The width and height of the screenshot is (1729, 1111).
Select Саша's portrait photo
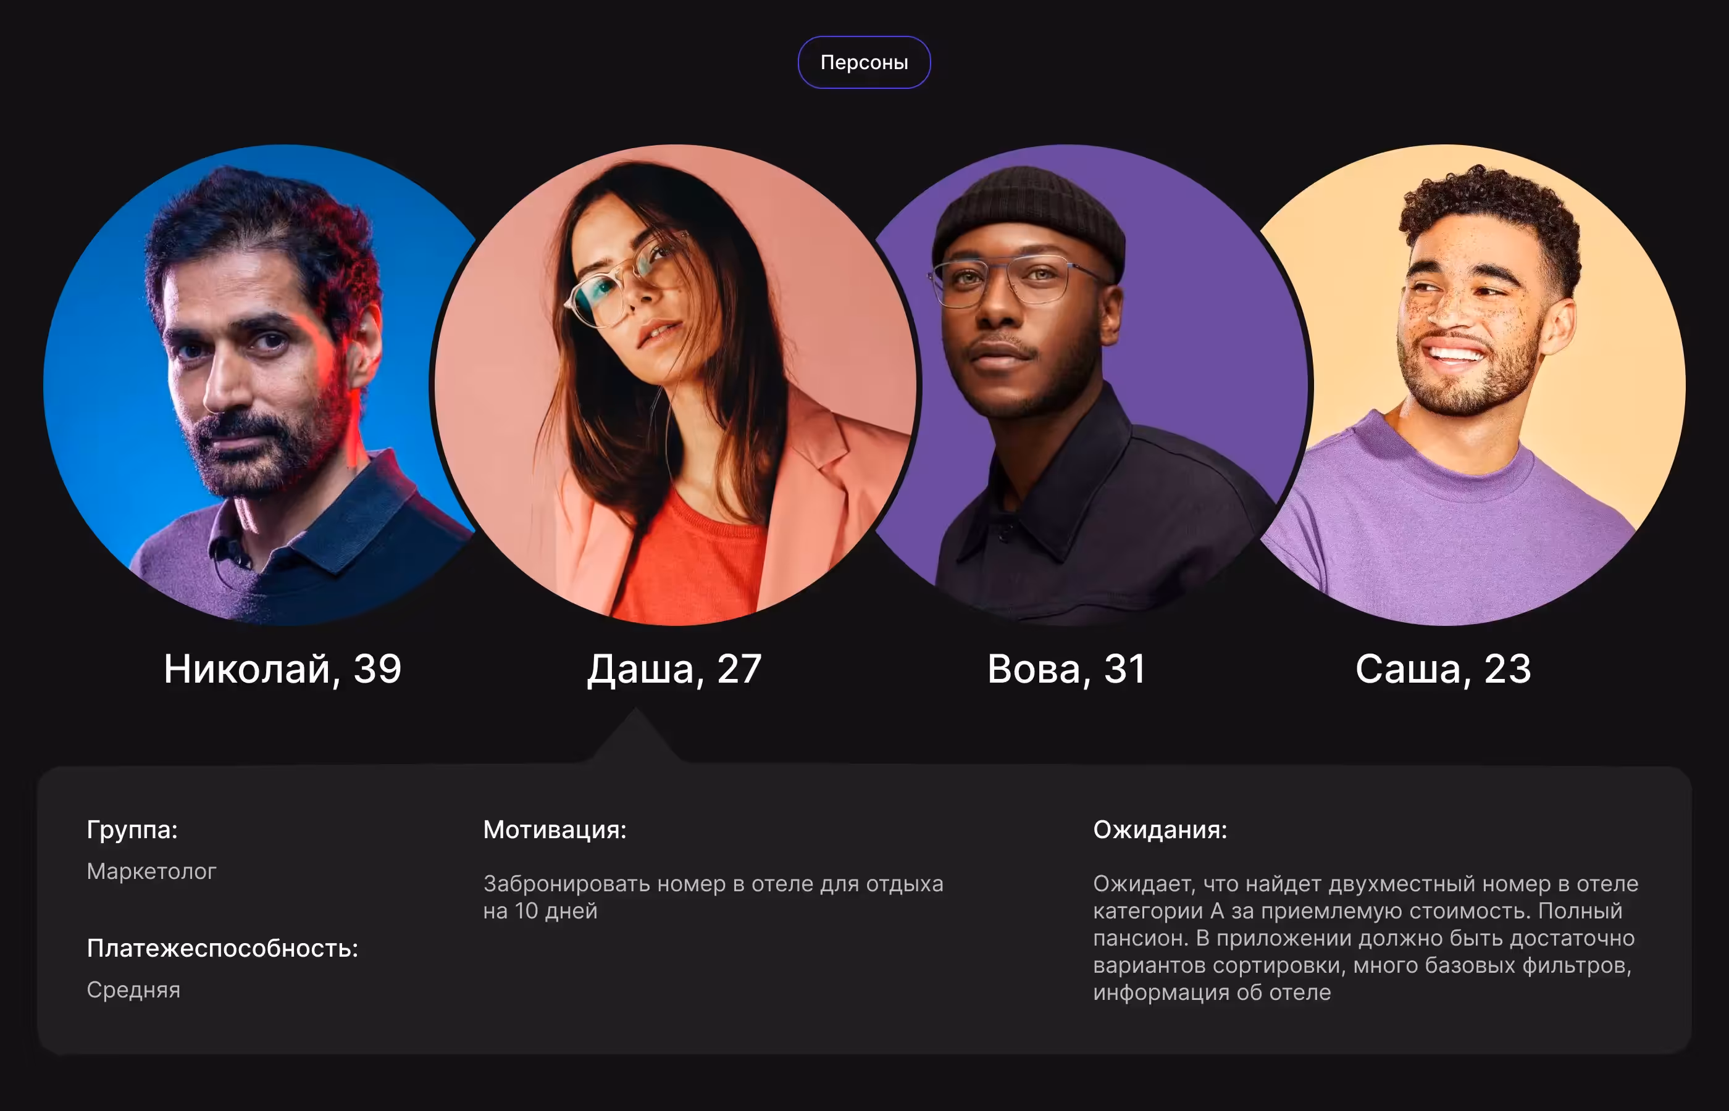(1472, 385)
